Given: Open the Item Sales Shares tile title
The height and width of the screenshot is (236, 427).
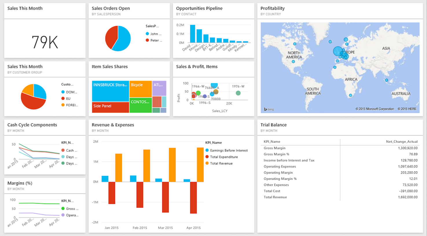Looking at the screenshot, I should coord(109,67).
